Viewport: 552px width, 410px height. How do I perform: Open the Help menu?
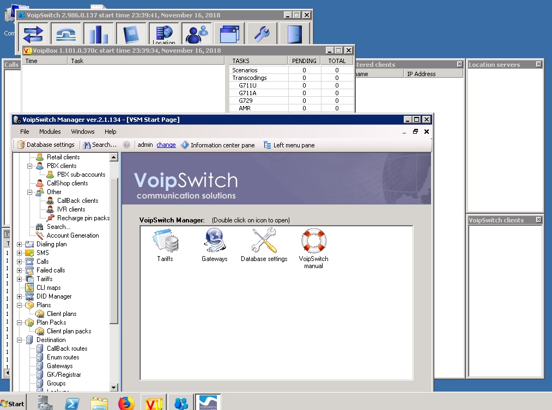coord(110,132)
